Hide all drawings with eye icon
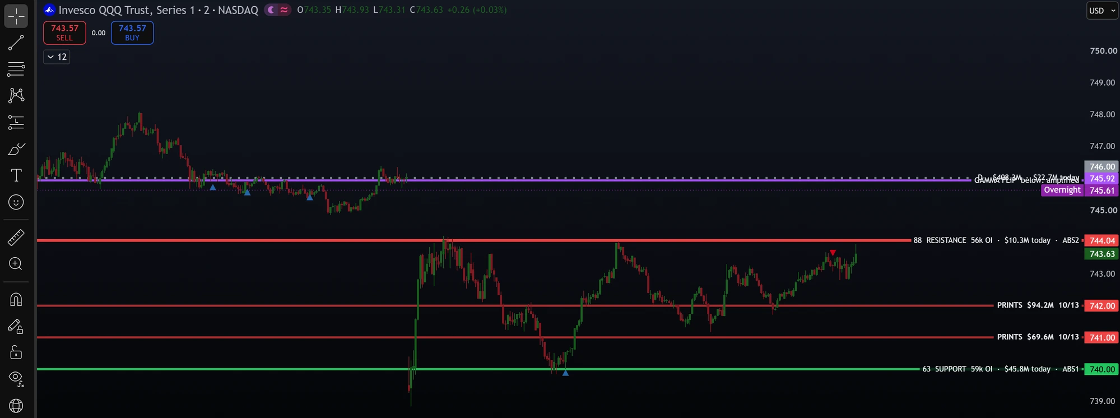Viewport: 1120px width, 418px height. 16,379
